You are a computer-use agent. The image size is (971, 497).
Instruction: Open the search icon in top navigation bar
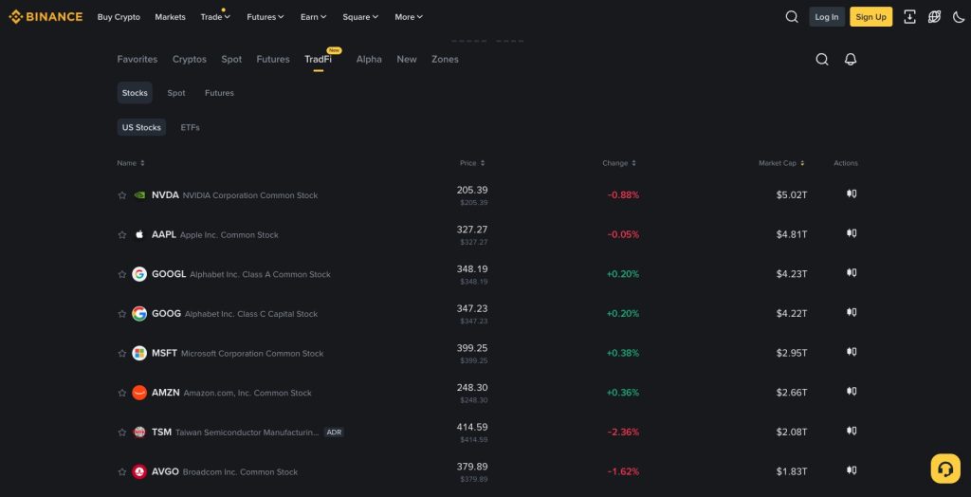[792, 17]
